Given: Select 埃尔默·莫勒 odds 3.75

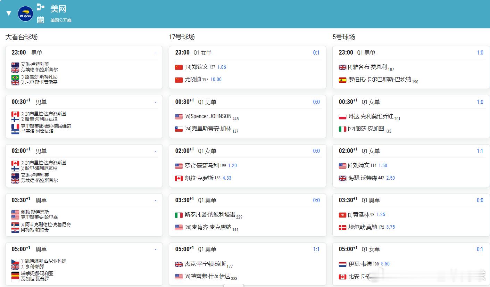Looking at the screenshot, I should click(390, 227).
